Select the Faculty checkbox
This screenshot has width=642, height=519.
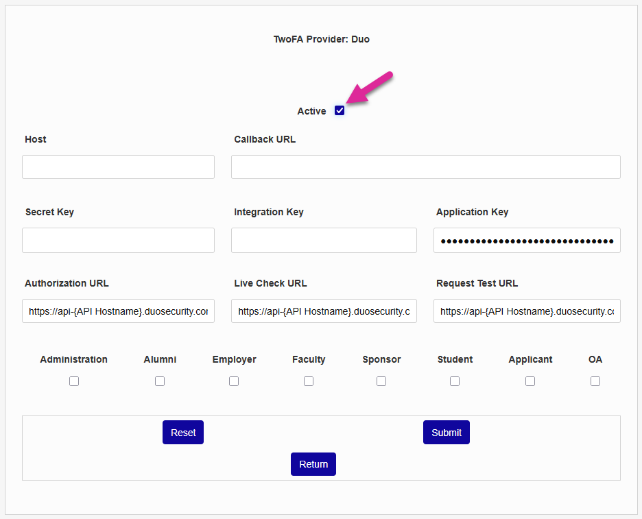coord(309,381)
